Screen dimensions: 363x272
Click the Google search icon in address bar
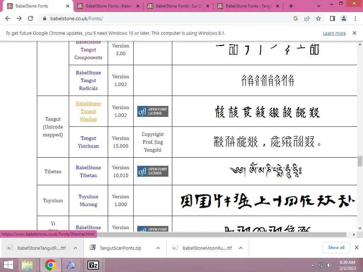(x=295, y=18)
